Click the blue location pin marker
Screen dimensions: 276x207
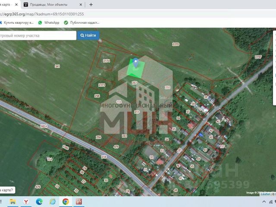pyautogui.click(x=135, y=63)
